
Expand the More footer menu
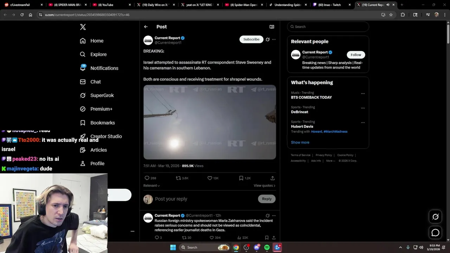330,161
